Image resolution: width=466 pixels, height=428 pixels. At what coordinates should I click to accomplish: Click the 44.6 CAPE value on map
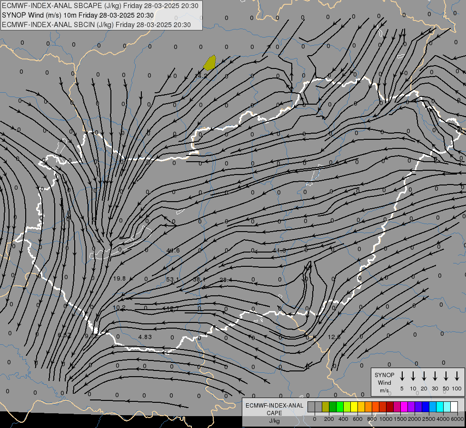pyautogui.click(x=173, y=251)
